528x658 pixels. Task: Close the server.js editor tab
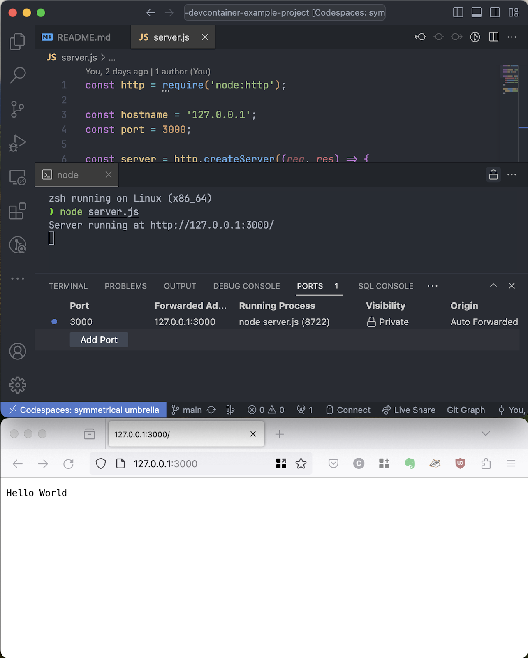[205, 37]
